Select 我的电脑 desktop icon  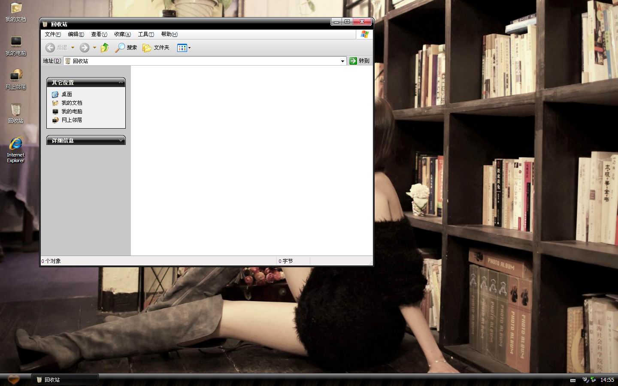point(15,46)
